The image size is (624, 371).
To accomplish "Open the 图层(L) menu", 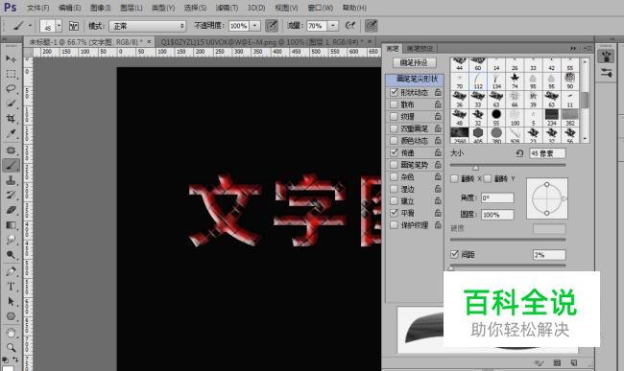I will (132, 8).
